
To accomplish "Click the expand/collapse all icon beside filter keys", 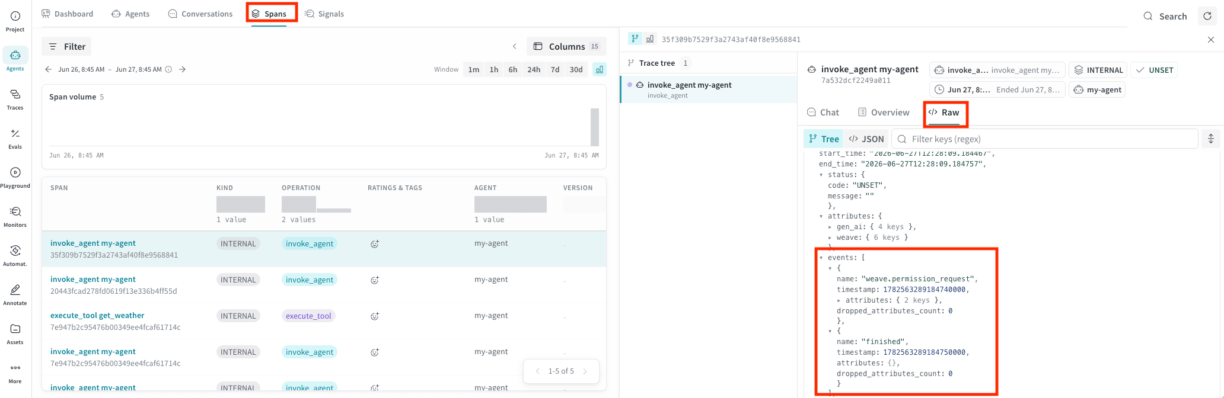I will point(1211,139).
